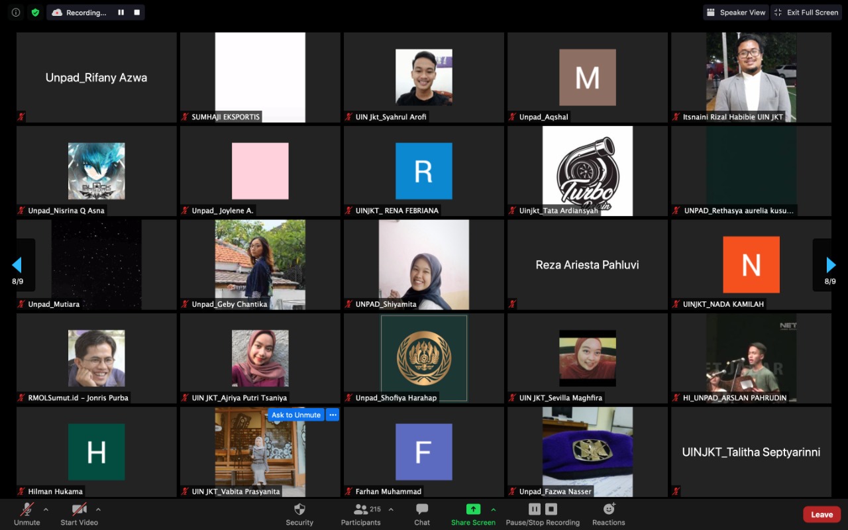Image resolution: width=848 pixels, height=530 pixels.
Task: Click muted mic icon beside Hilman Hukama
Action: (22, 492)
